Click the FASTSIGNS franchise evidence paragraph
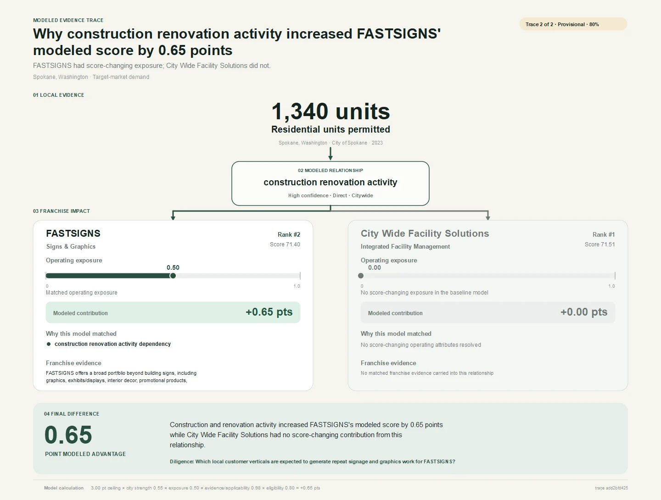Viewport: 661px width, 500px height. click(x=121, y=377)
